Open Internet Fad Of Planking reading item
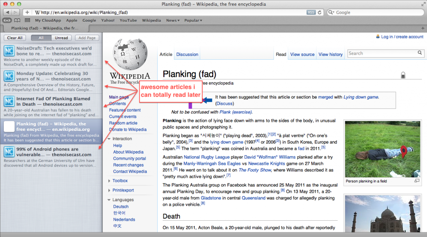The width and height of the screenshot is (427, 237). 51,106
